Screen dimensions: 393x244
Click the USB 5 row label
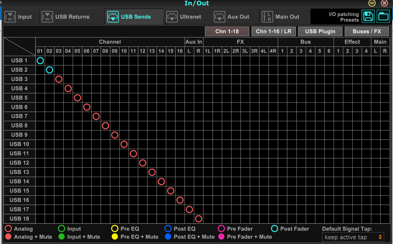coord(19,98)
